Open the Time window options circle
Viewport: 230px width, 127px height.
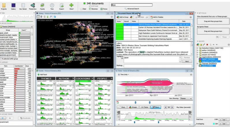(191, 74)
